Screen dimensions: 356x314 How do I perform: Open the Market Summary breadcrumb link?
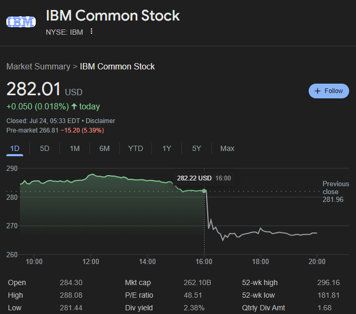pos(38,66)
